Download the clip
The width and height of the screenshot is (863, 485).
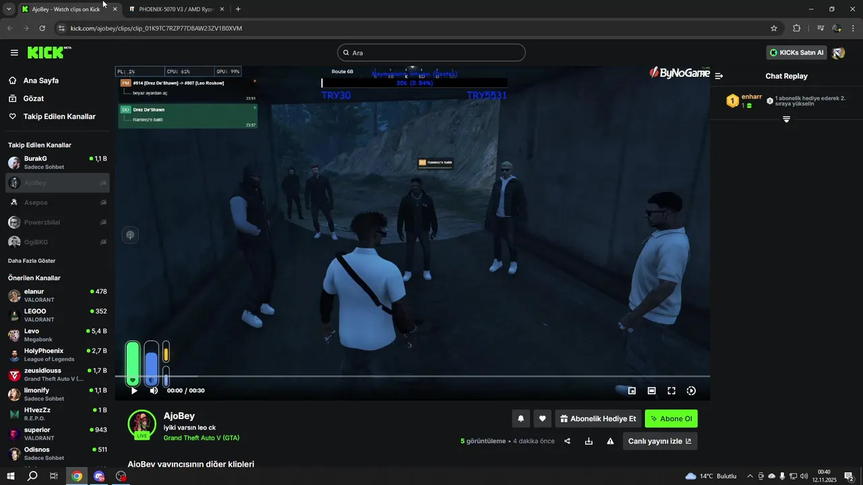coord(589,441)
